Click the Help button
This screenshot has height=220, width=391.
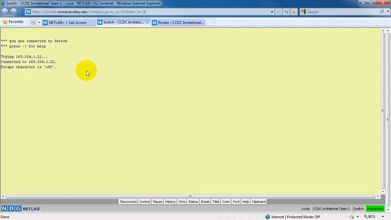[246, 202]
